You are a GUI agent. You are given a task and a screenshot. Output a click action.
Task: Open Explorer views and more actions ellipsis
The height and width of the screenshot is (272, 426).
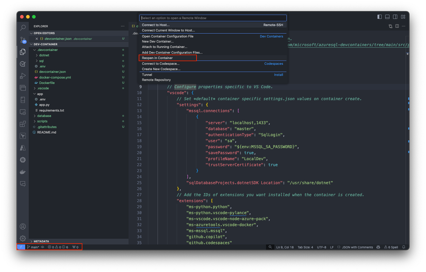click(x=123, y=26)
